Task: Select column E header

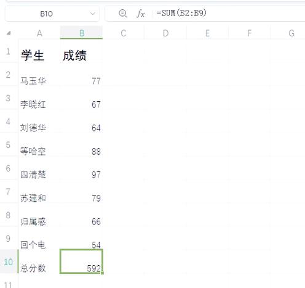Action: 207,33
